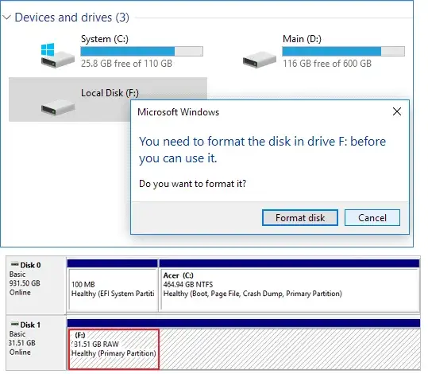This screenshot has height=374, width=428.
Task: Collapse the Devices and drives section
Action: pyautogui.click(x=6, y=18)
